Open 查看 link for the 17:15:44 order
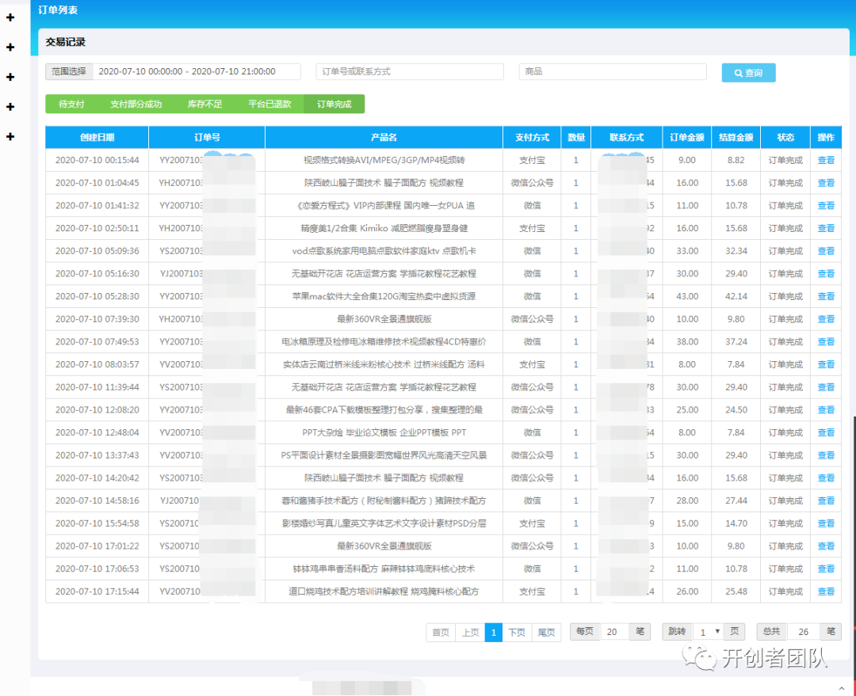Image resolution: width=856 pixels, height=696 pixels. point(826,591)
